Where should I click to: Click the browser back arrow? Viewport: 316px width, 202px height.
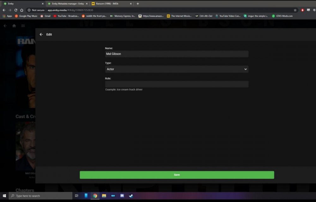coord(4,10)
